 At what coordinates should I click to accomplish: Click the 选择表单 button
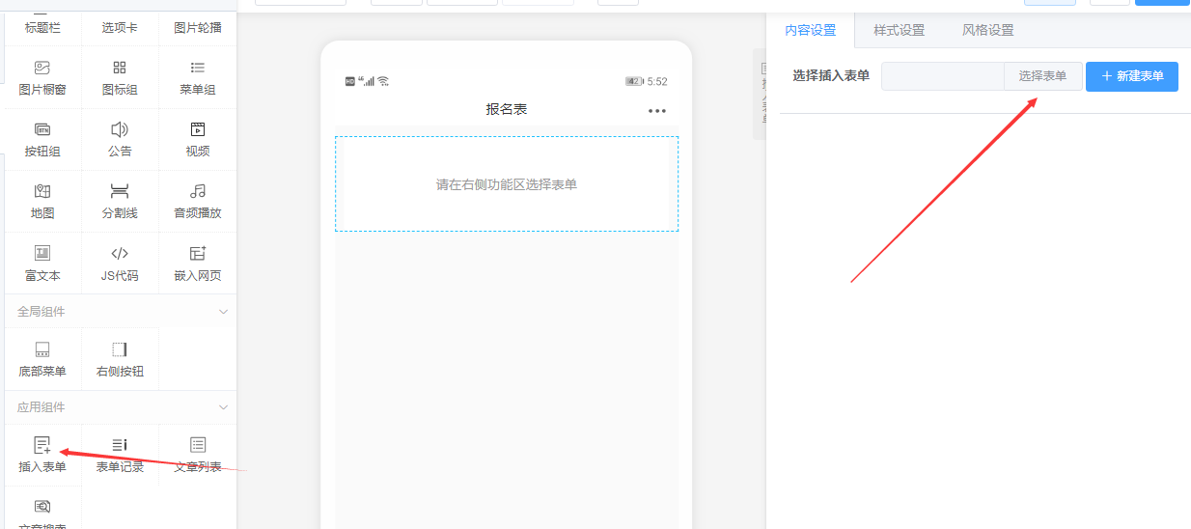(x=1043, y=76)
